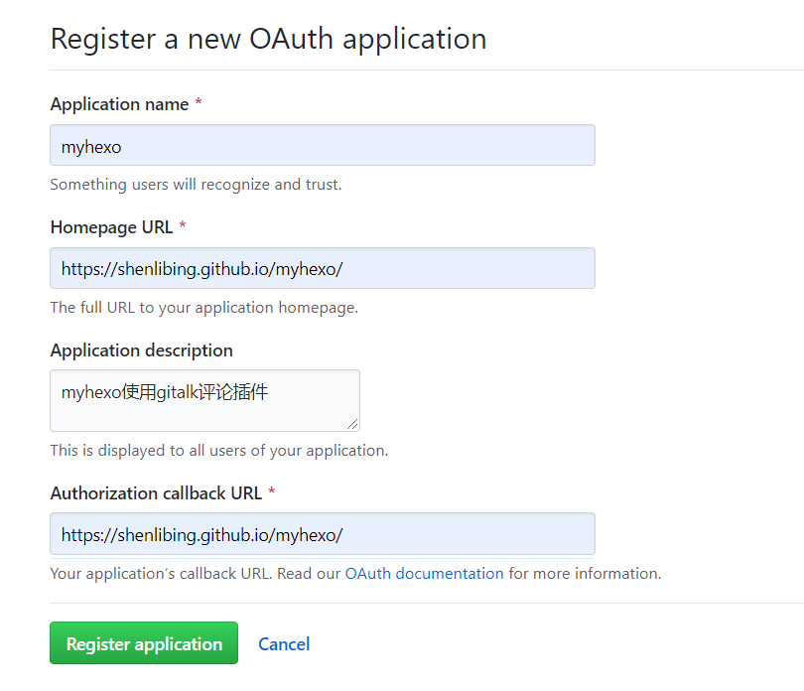This screenshot has height=691, width=804.
Task: Click the description textarea resize handle
Action: tap(352, 424)
